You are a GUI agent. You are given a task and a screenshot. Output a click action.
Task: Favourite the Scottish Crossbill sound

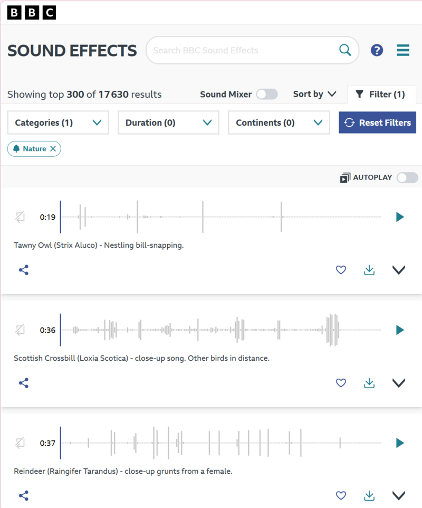[x=341, y=383]
